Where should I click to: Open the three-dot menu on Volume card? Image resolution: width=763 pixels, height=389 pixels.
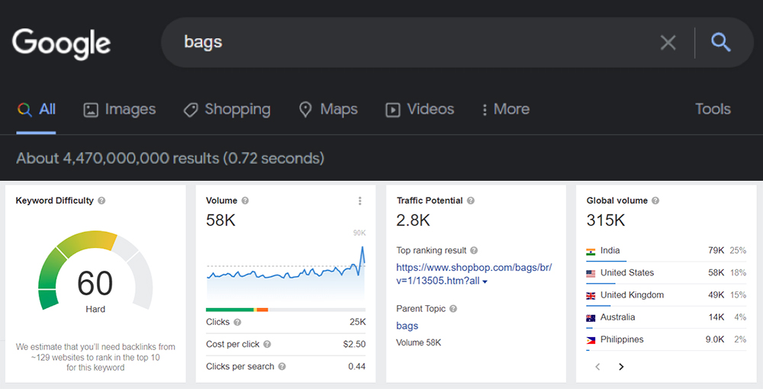pyautogui.click(x=359, y=201)
